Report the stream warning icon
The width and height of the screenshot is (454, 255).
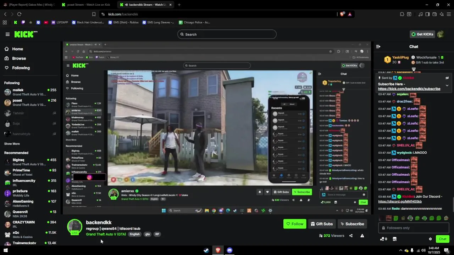(x=362, y=236)
